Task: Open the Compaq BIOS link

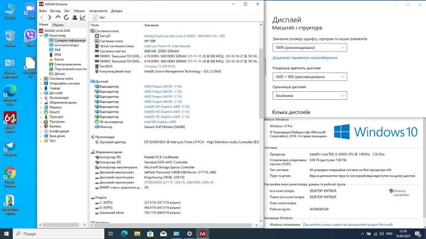Action: point(160,66)
